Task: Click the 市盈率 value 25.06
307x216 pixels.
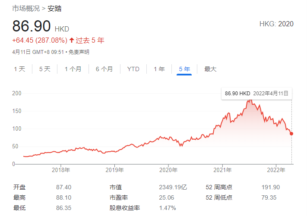Action: (166, 197)
